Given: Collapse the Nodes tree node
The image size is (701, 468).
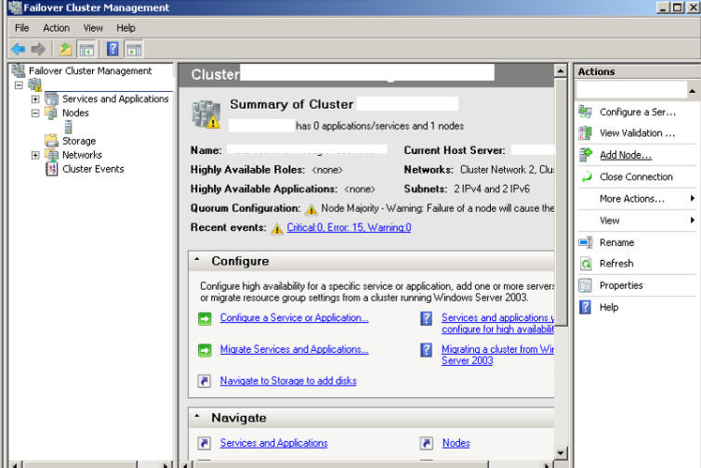Looking at the screenshot, I should pos(35,113).
